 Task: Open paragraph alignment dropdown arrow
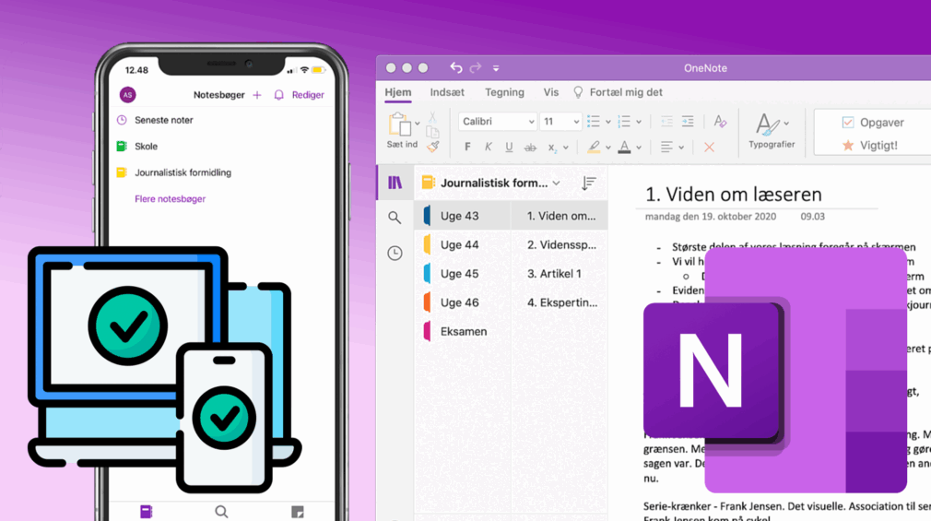(x=681, y=148)
